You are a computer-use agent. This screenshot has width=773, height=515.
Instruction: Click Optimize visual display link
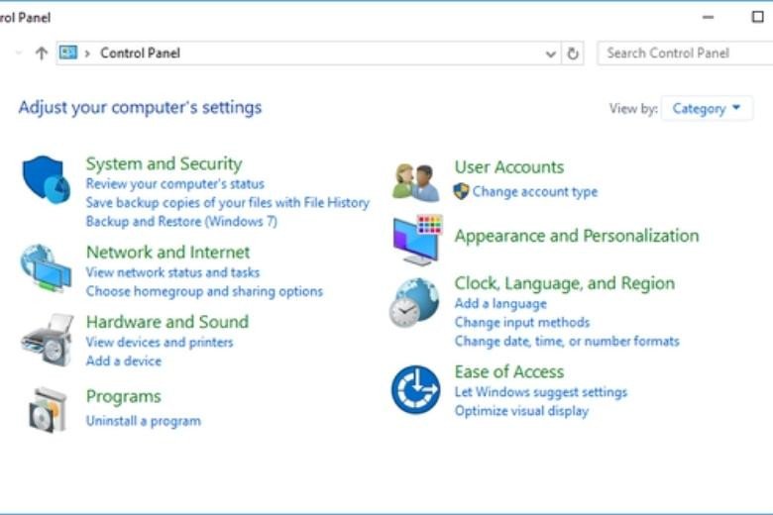click(x=521, y=411)
